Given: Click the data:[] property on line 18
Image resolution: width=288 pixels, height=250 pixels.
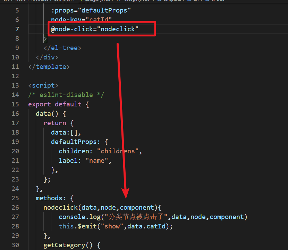Looking at the screenshot, I should (66, 132).
